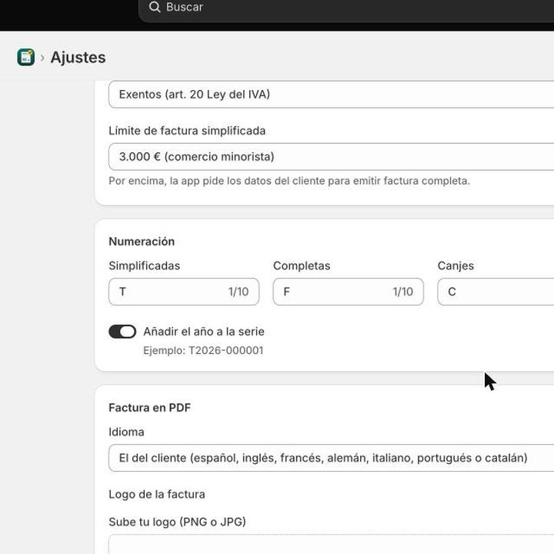Click the Simplificadas label

145,265
